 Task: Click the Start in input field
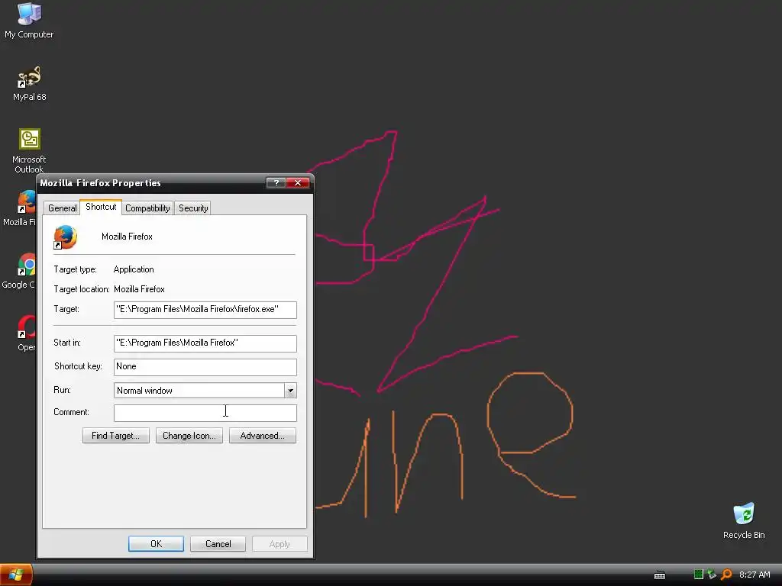205,343
